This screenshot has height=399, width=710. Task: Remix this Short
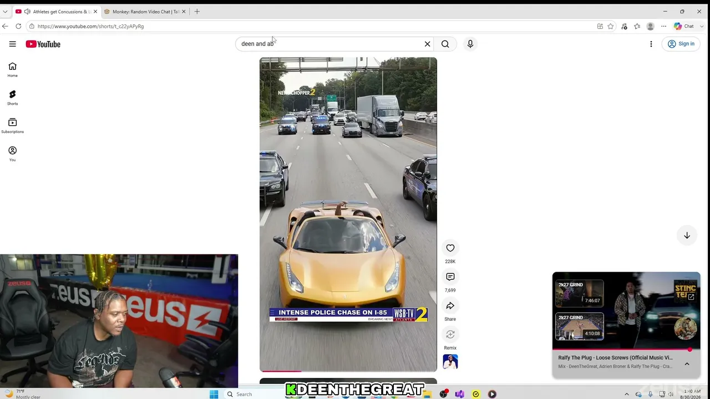450,335
